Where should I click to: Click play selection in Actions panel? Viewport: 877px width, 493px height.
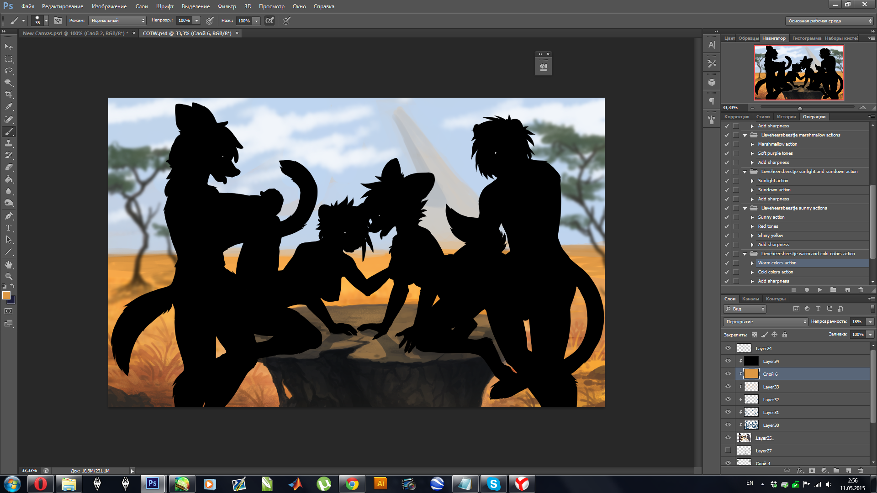[x=820, y=290]
